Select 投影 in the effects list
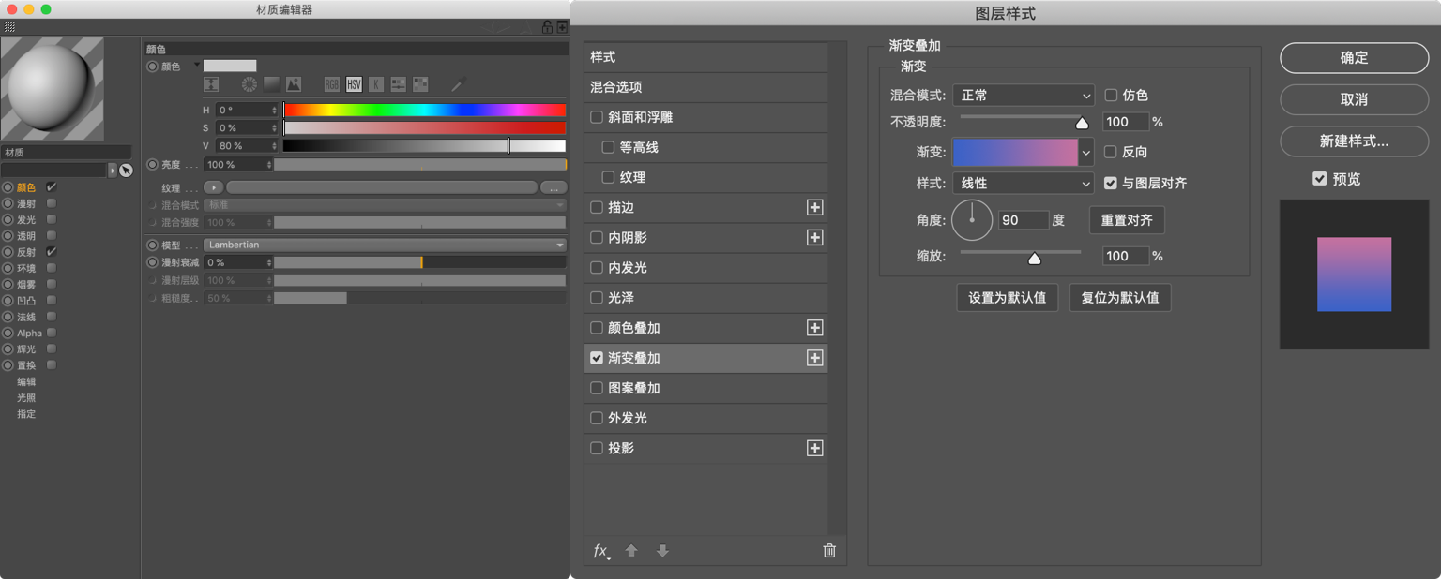The width and height of the screenshot is (1441, 579). [x=705, y=449]
